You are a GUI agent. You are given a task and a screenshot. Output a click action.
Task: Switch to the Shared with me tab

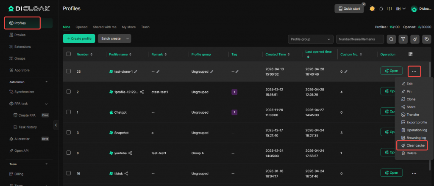coord(105,27)
